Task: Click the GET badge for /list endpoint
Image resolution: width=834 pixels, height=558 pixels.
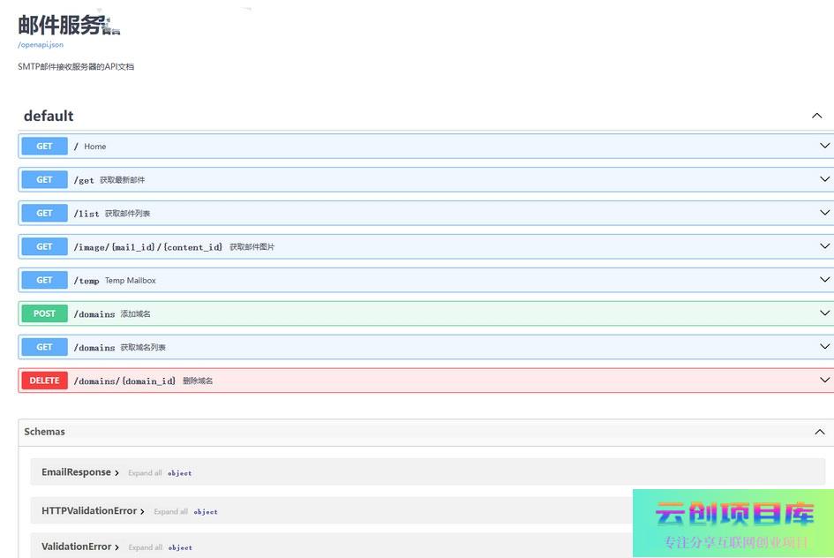Action: click(44, 214)
